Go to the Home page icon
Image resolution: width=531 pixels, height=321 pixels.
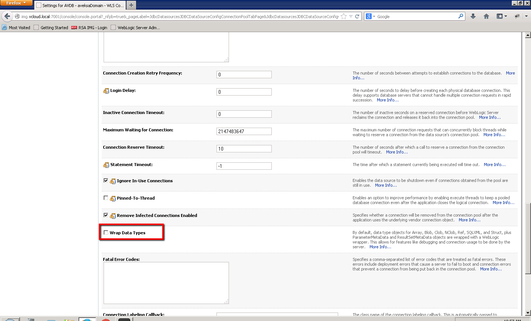[486, 16]
